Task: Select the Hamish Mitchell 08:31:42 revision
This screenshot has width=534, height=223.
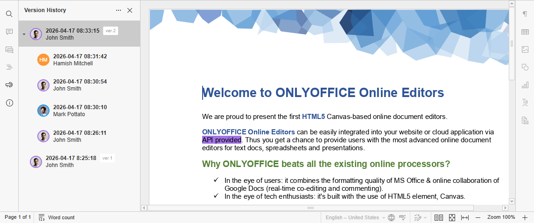Action: coord(79,60)
